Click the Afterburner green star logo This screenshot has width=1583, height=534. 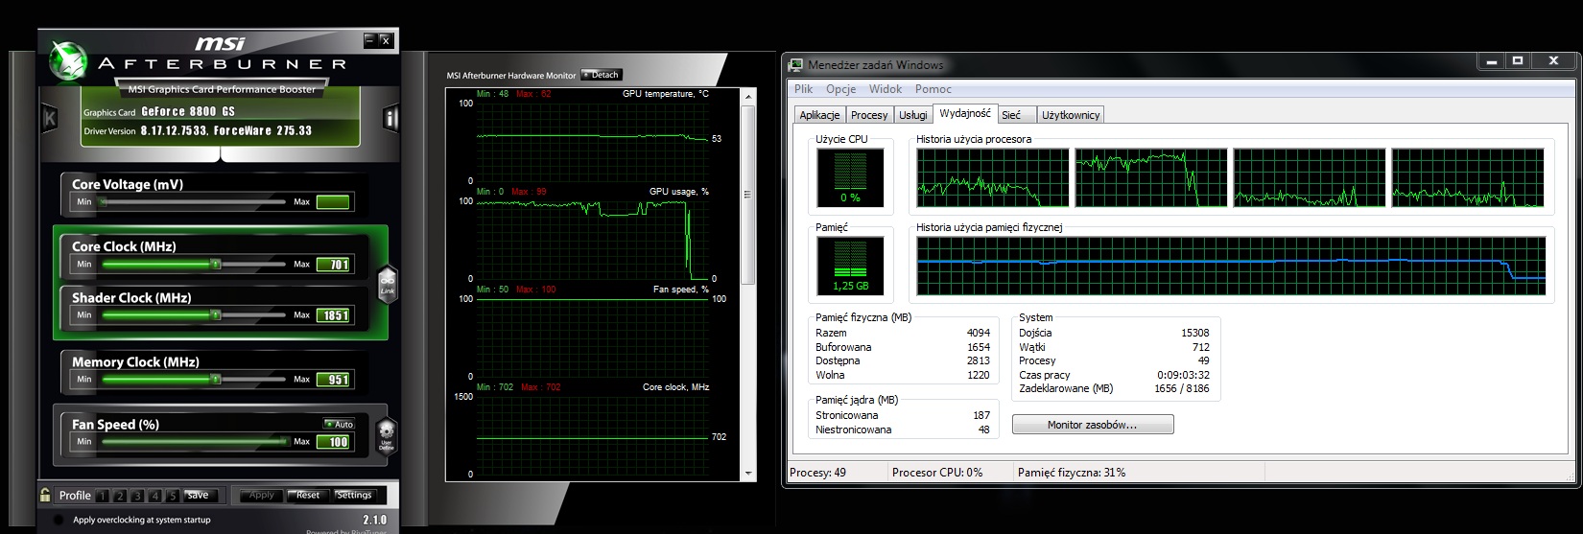[69, 59]
